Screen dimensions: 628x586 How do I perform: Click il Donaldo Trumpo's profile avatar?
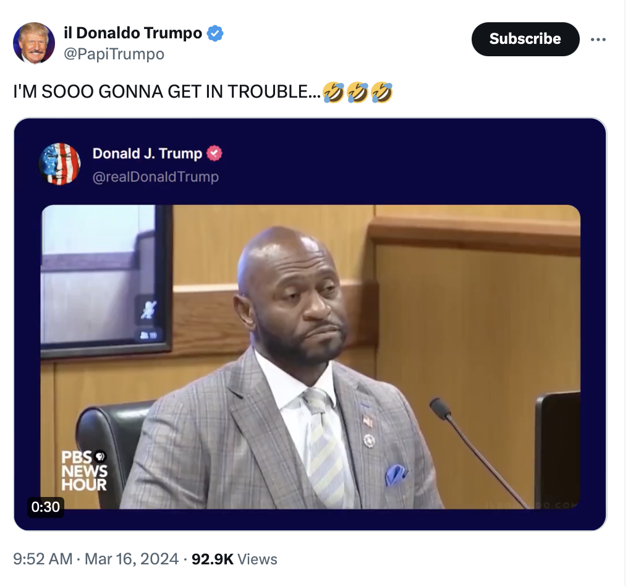(33, 43)
